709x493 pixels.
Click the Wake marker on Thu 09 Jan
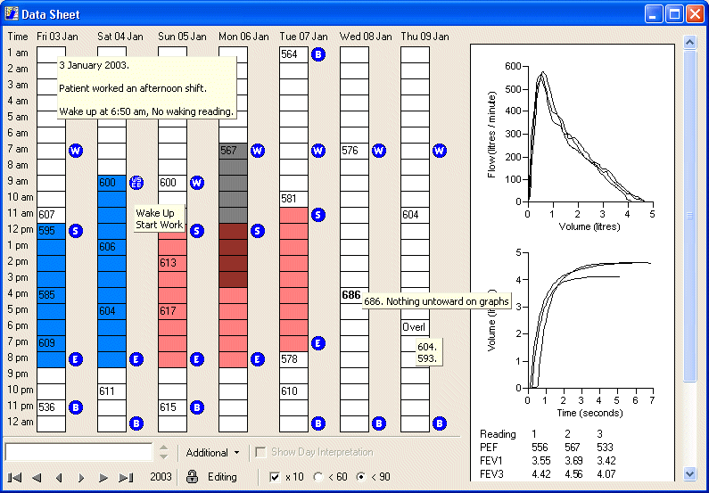tap(440, 151)
